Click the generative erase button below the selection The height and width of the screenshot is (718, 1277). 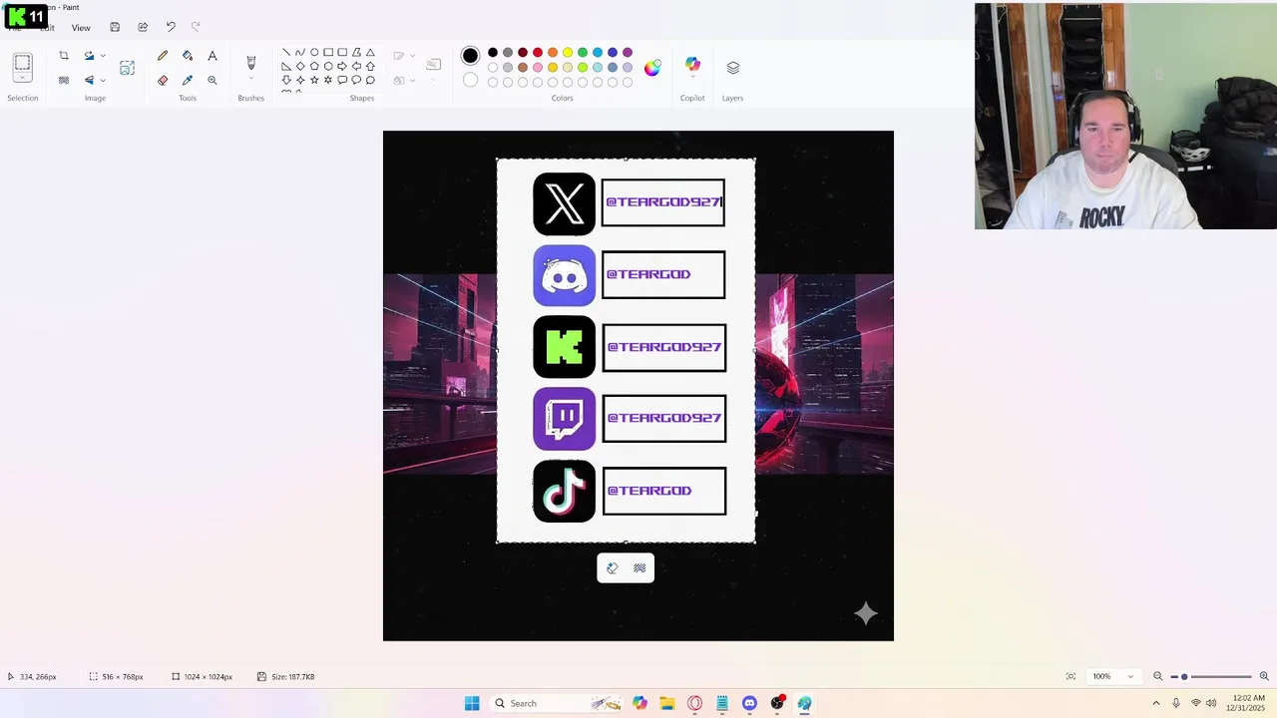[613, 568]
